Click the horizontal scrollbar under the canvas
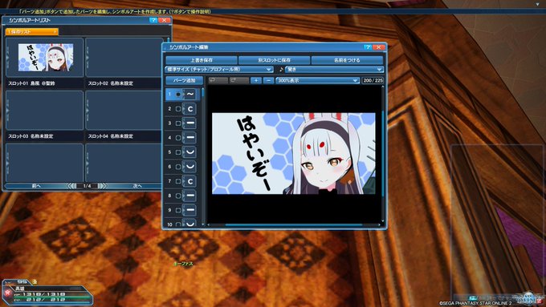The width and height of the screenshot is (546, 307). pyautogui.click(x=294, y=225)
